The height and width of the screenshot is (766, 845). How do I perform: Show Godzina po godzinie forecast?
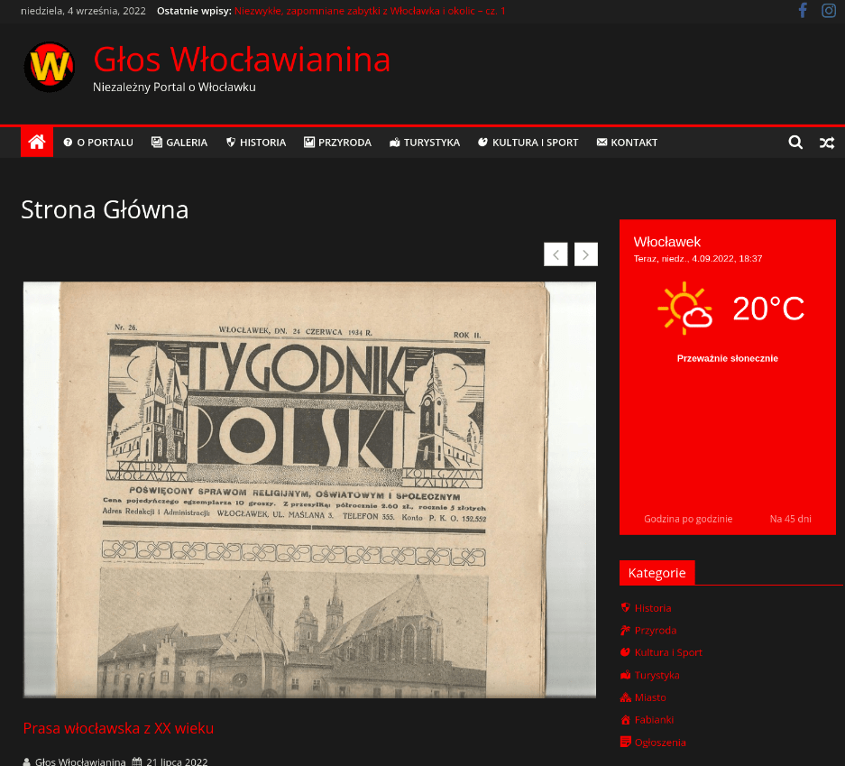pyautogui.click(x=688, y=519)
